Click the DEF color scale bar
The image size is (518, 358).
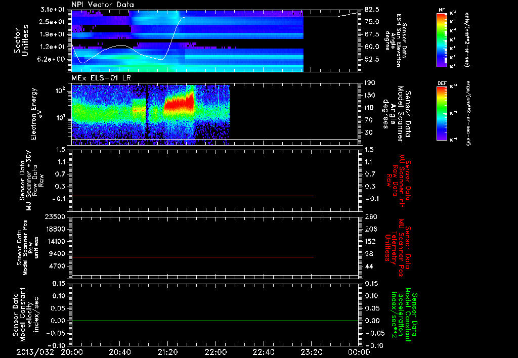[x=442, y=114]
